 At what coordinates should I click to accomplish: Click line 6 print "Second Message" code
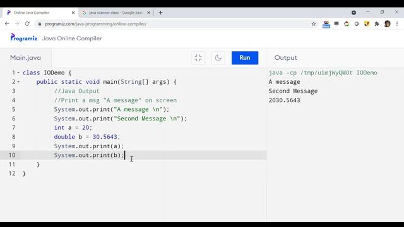click(121, 119)
